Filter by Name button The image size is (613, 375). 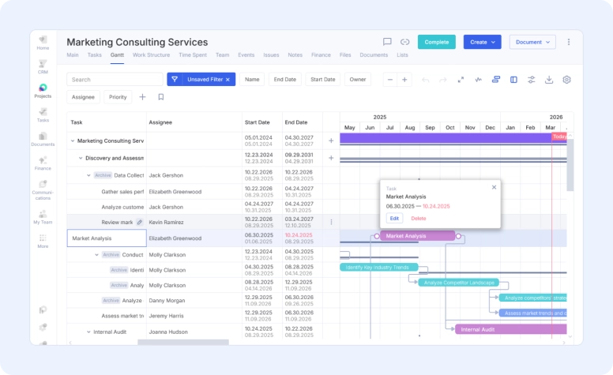pos(252,79)
